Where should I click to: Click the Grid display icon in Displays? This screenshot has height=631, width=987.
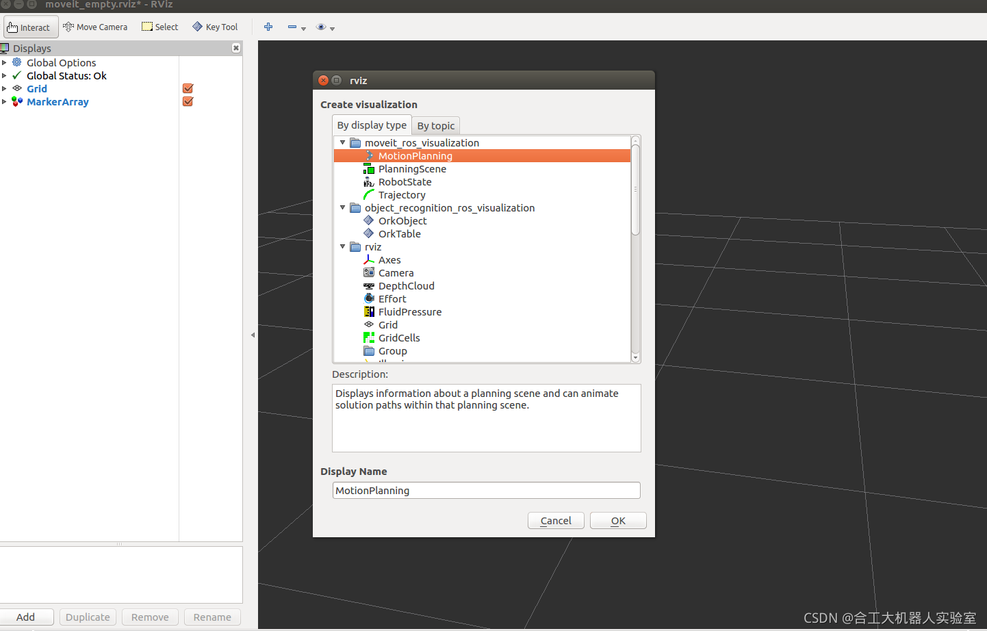[x=17, y=88]
